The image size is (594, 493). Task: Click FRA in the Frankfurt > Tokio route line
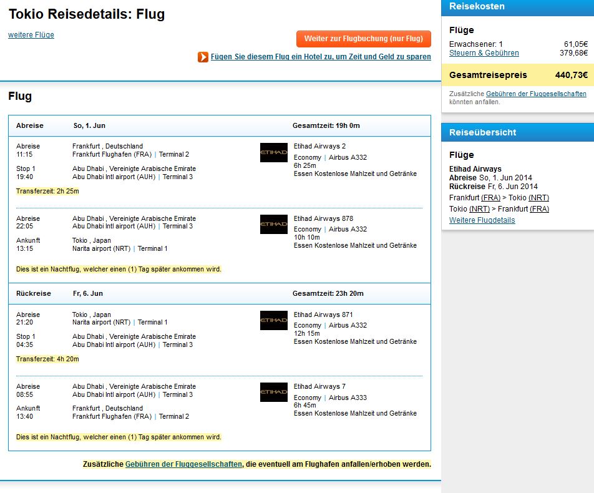tap(490, 198)
